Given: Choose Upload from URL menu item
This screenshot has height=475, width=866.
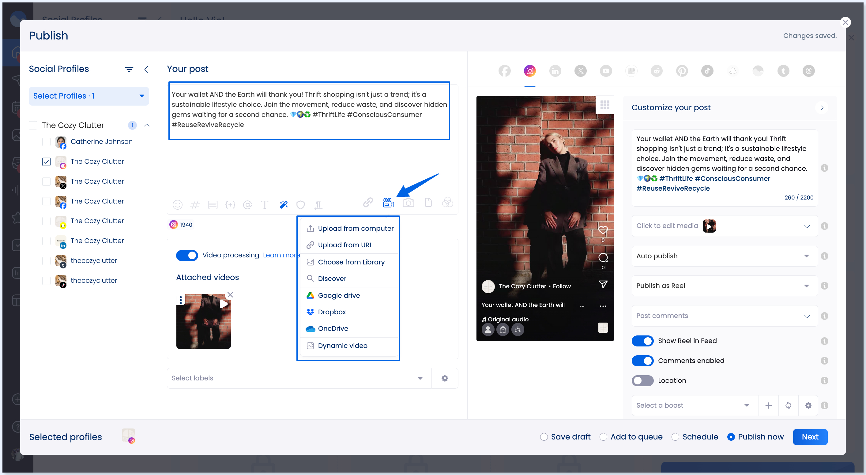Looking at the screenshot, I should 349,245.
